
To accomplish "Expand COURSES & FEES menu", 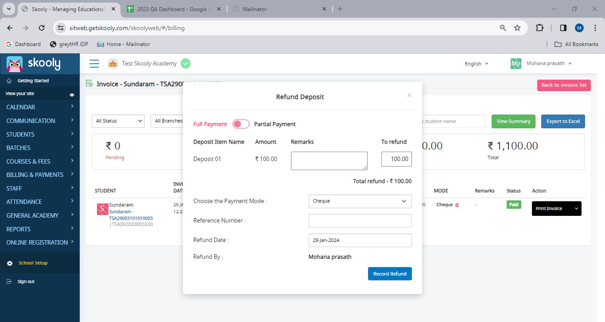I will pos(40,161).
